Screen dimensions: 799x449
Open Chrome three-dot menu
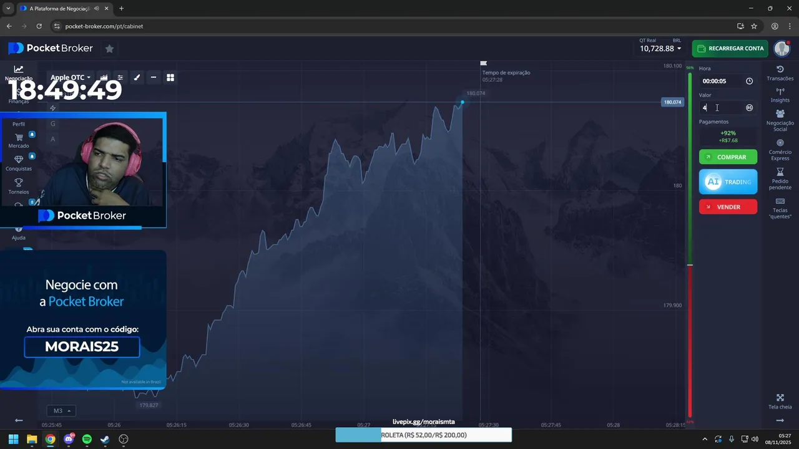[x=790, y=26]
